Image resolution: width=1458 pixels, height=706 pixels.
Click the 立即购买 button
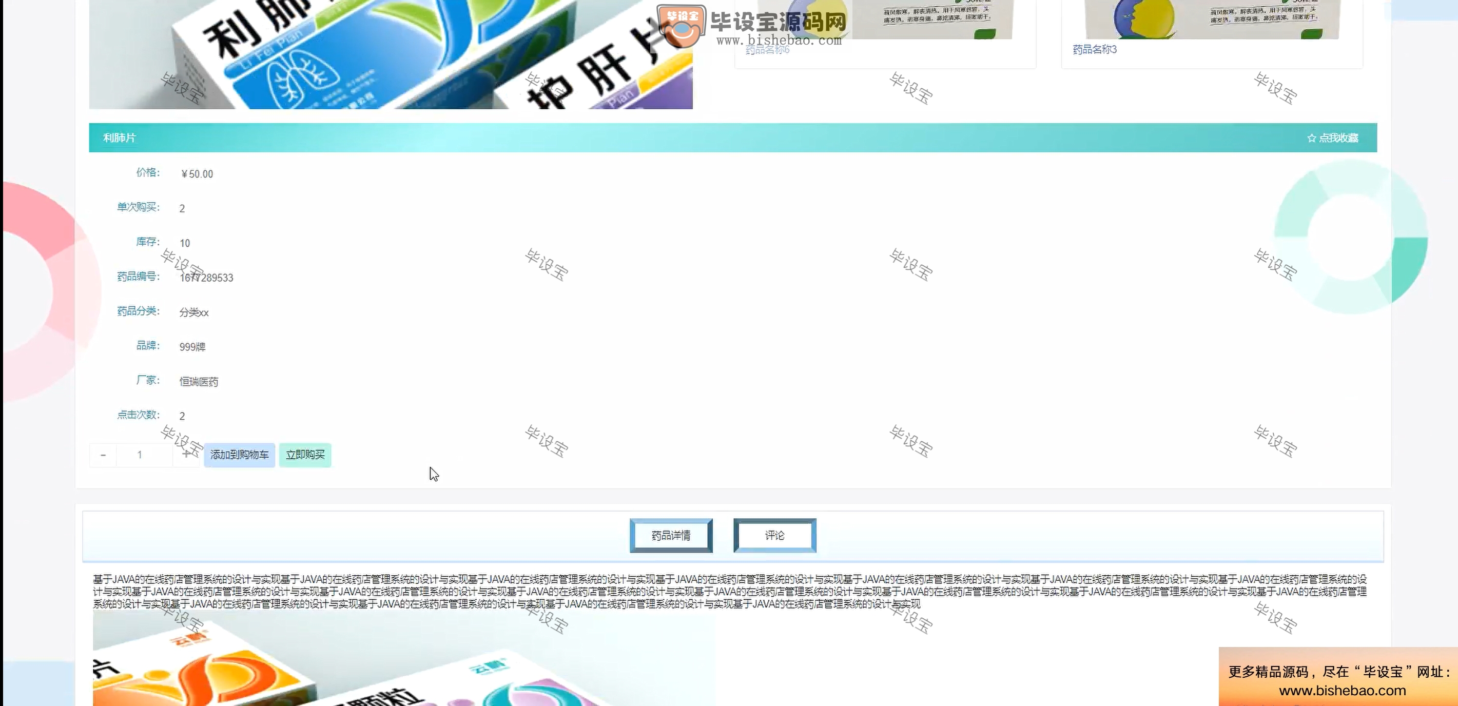point(305,455)
